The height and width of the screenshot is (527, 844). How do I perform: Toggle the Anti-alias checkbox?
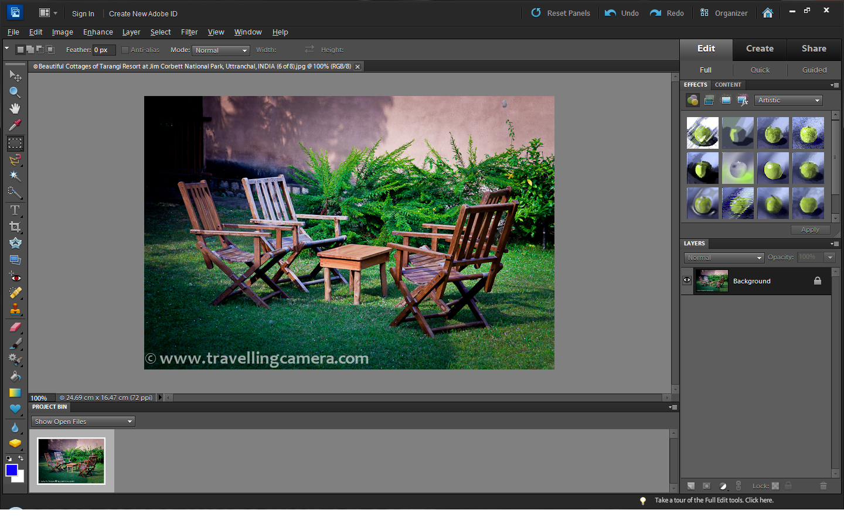[125, 50]
